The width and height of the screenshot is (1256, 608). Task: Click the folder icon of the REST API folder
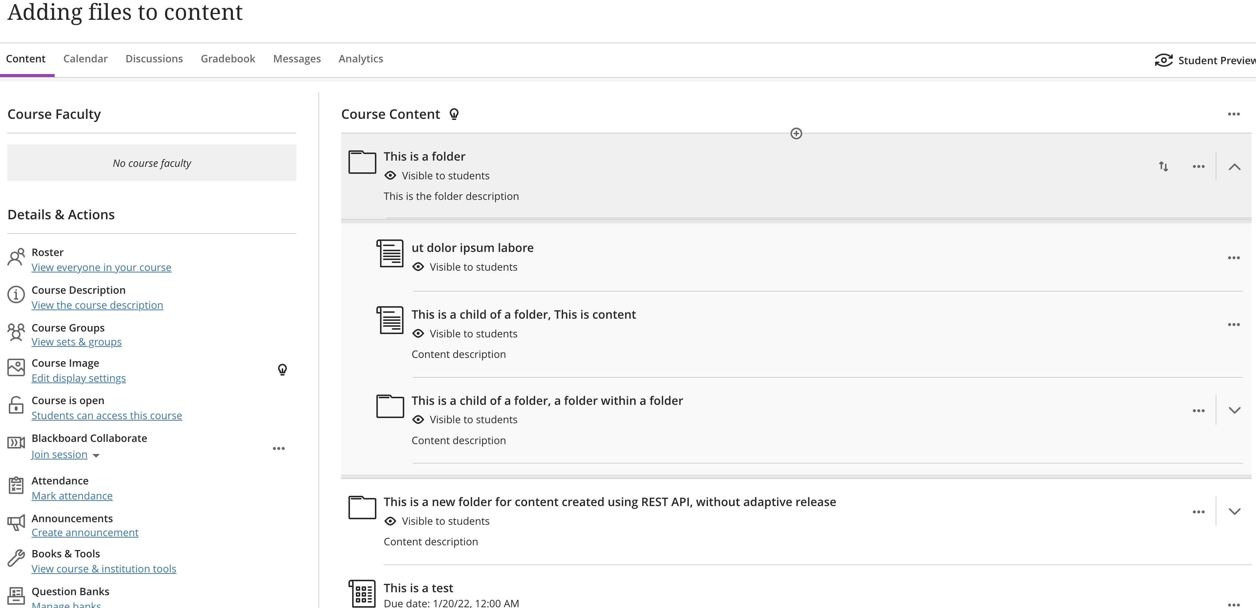click(x=362, y=507)
